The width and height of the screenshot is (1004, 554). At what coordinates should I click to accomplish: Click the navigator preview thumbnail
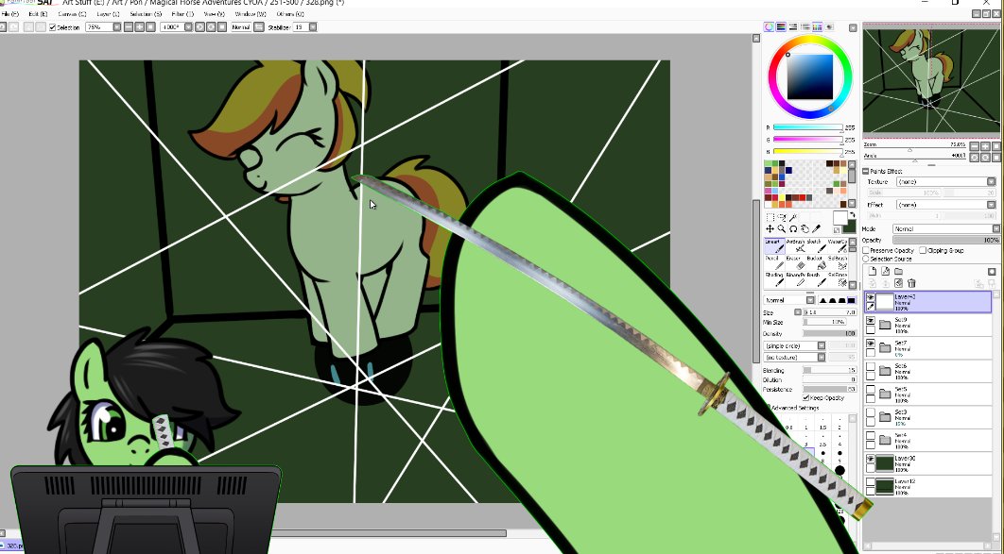tap(931, 80)
